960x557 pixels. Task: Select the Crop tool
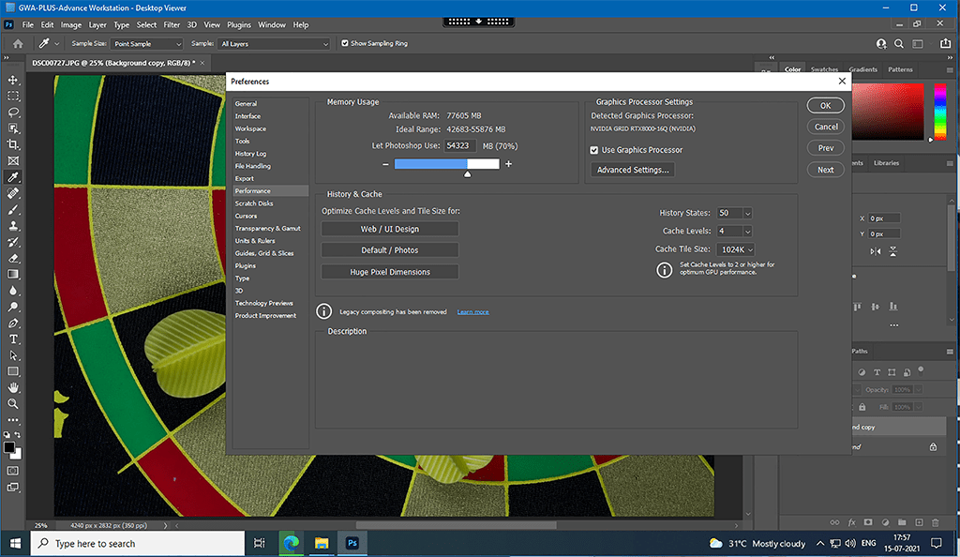[13, 144]
